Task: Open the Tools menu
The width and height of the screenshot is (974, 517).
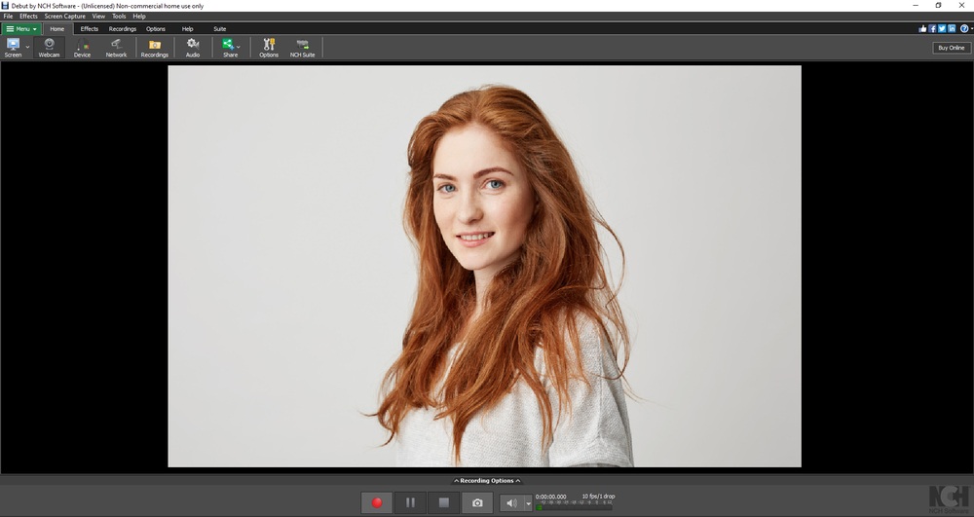Action: click(119, 17)
